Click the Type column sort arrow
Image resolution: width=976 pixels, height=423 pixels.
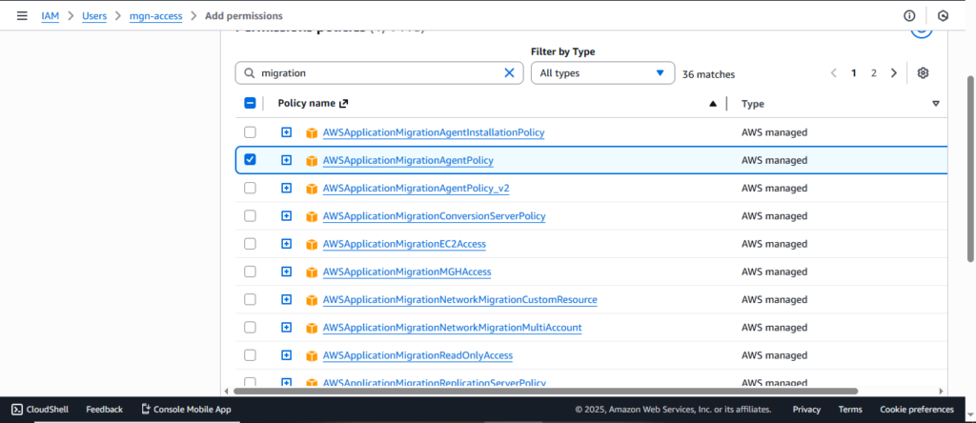click(x=935, y=104)
